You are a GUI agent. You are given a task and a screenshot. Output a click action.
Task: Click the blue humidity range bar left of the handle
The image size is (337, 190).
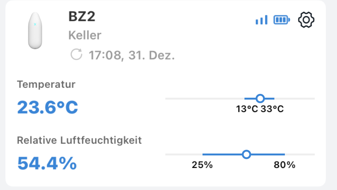click(x=222, y=154)
